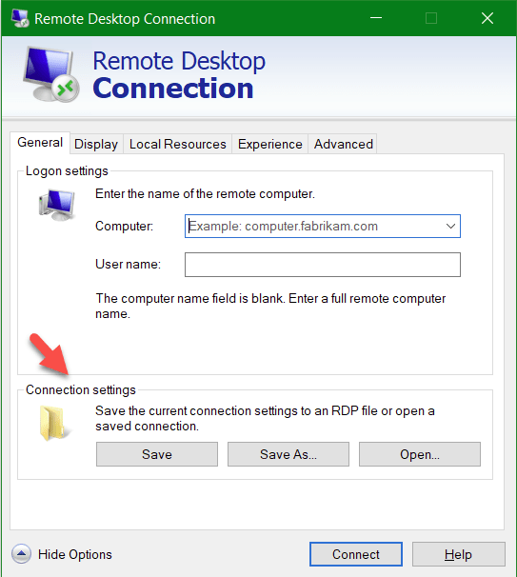
Task: Open a saved RDP connection file
Action: point(420,454)
